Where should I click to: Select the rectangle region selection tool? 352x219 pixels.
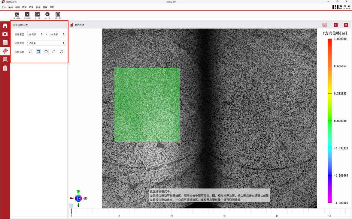[x=38, y=52]
